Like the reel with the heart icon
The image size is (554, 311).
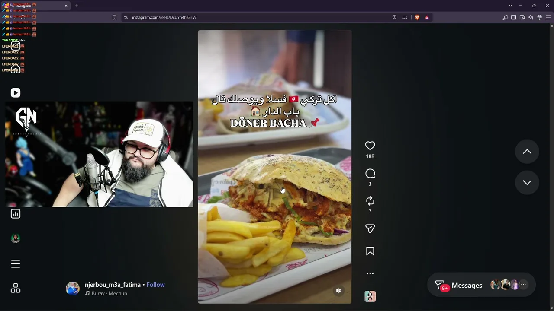[x=370, y=146]
